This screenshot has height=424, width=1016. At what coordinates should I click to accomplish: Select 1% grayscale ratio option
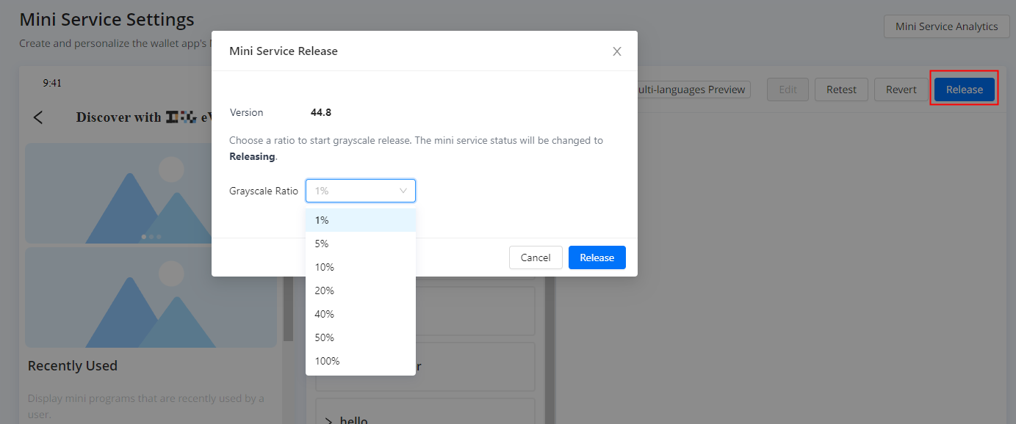click(x=360, y=220)
